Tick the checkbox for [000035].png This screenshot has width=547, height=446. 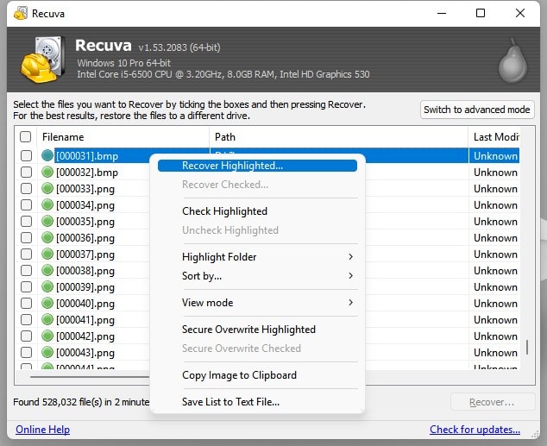click(x=26, y=221)
